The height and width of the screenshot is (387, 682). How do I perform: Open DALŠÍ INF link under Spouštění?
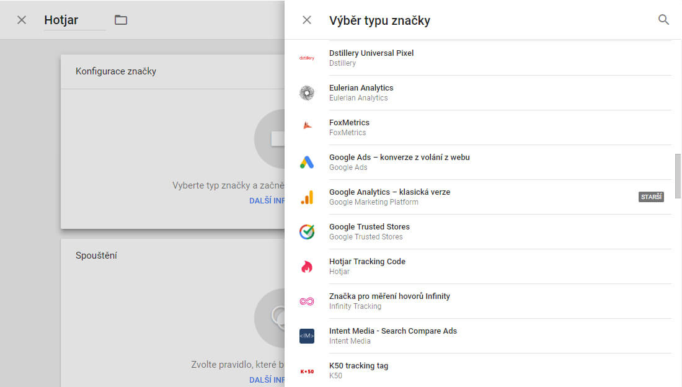[267, 380]
